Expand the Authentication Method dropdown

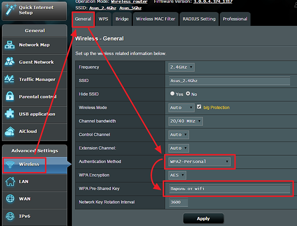199,162
